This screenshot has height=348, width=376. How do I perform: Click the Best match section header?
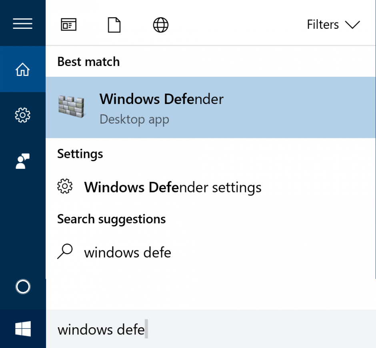pos(88,62)
